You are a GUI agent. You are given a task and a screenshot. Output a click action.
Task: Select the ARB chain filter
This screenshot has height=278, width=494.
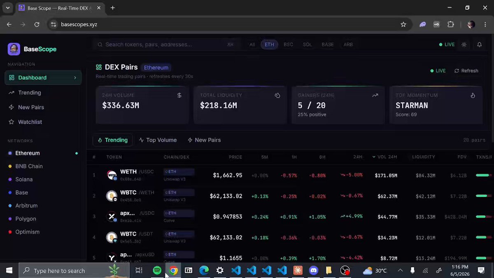pyautogui.click(x=348, y=44)
